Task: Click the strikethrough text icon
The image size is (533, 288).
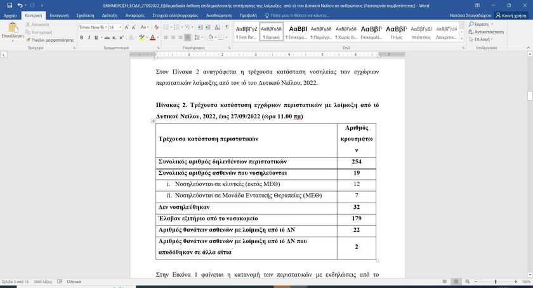Action: tap(106, 38)
